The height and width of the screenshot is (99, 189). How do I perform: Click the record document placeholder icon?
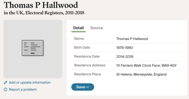click(33, 48)
